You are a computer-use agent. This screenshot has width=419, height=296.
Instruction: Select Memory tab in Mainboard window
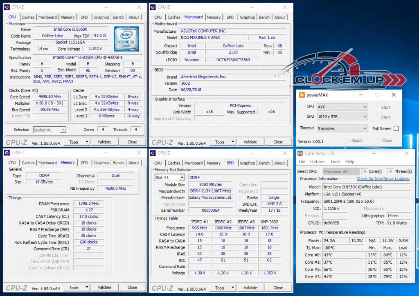[x=214, y=17]
